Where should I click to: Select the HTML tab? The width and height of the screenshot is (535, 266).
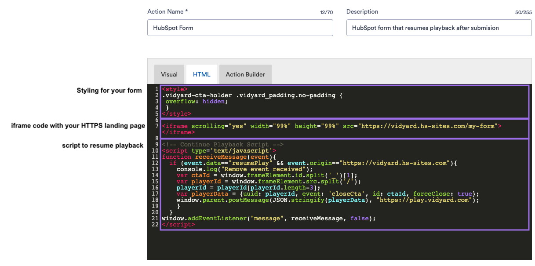tap(202, 74)
